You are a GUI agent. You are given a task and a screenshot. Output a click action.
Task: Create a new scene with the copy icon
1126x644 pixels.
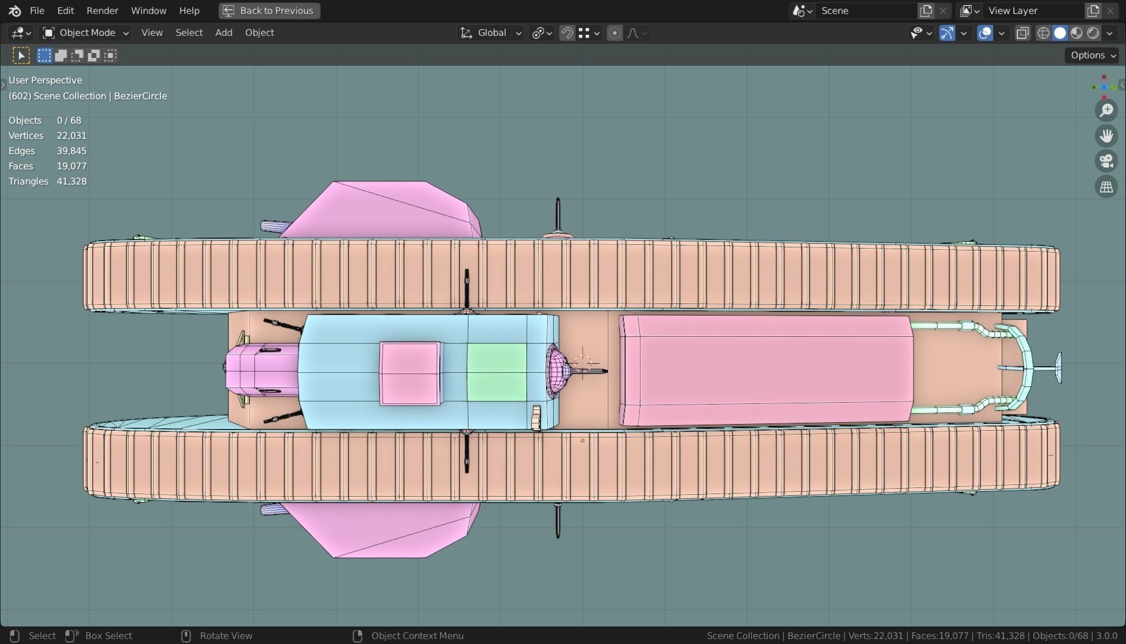click(926, 10)
